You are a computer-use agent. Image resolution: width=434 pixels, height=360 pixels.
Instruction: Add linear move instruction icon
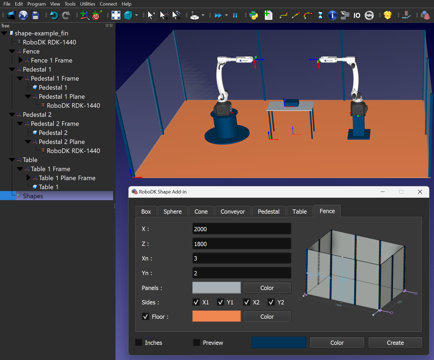[296, 15]
